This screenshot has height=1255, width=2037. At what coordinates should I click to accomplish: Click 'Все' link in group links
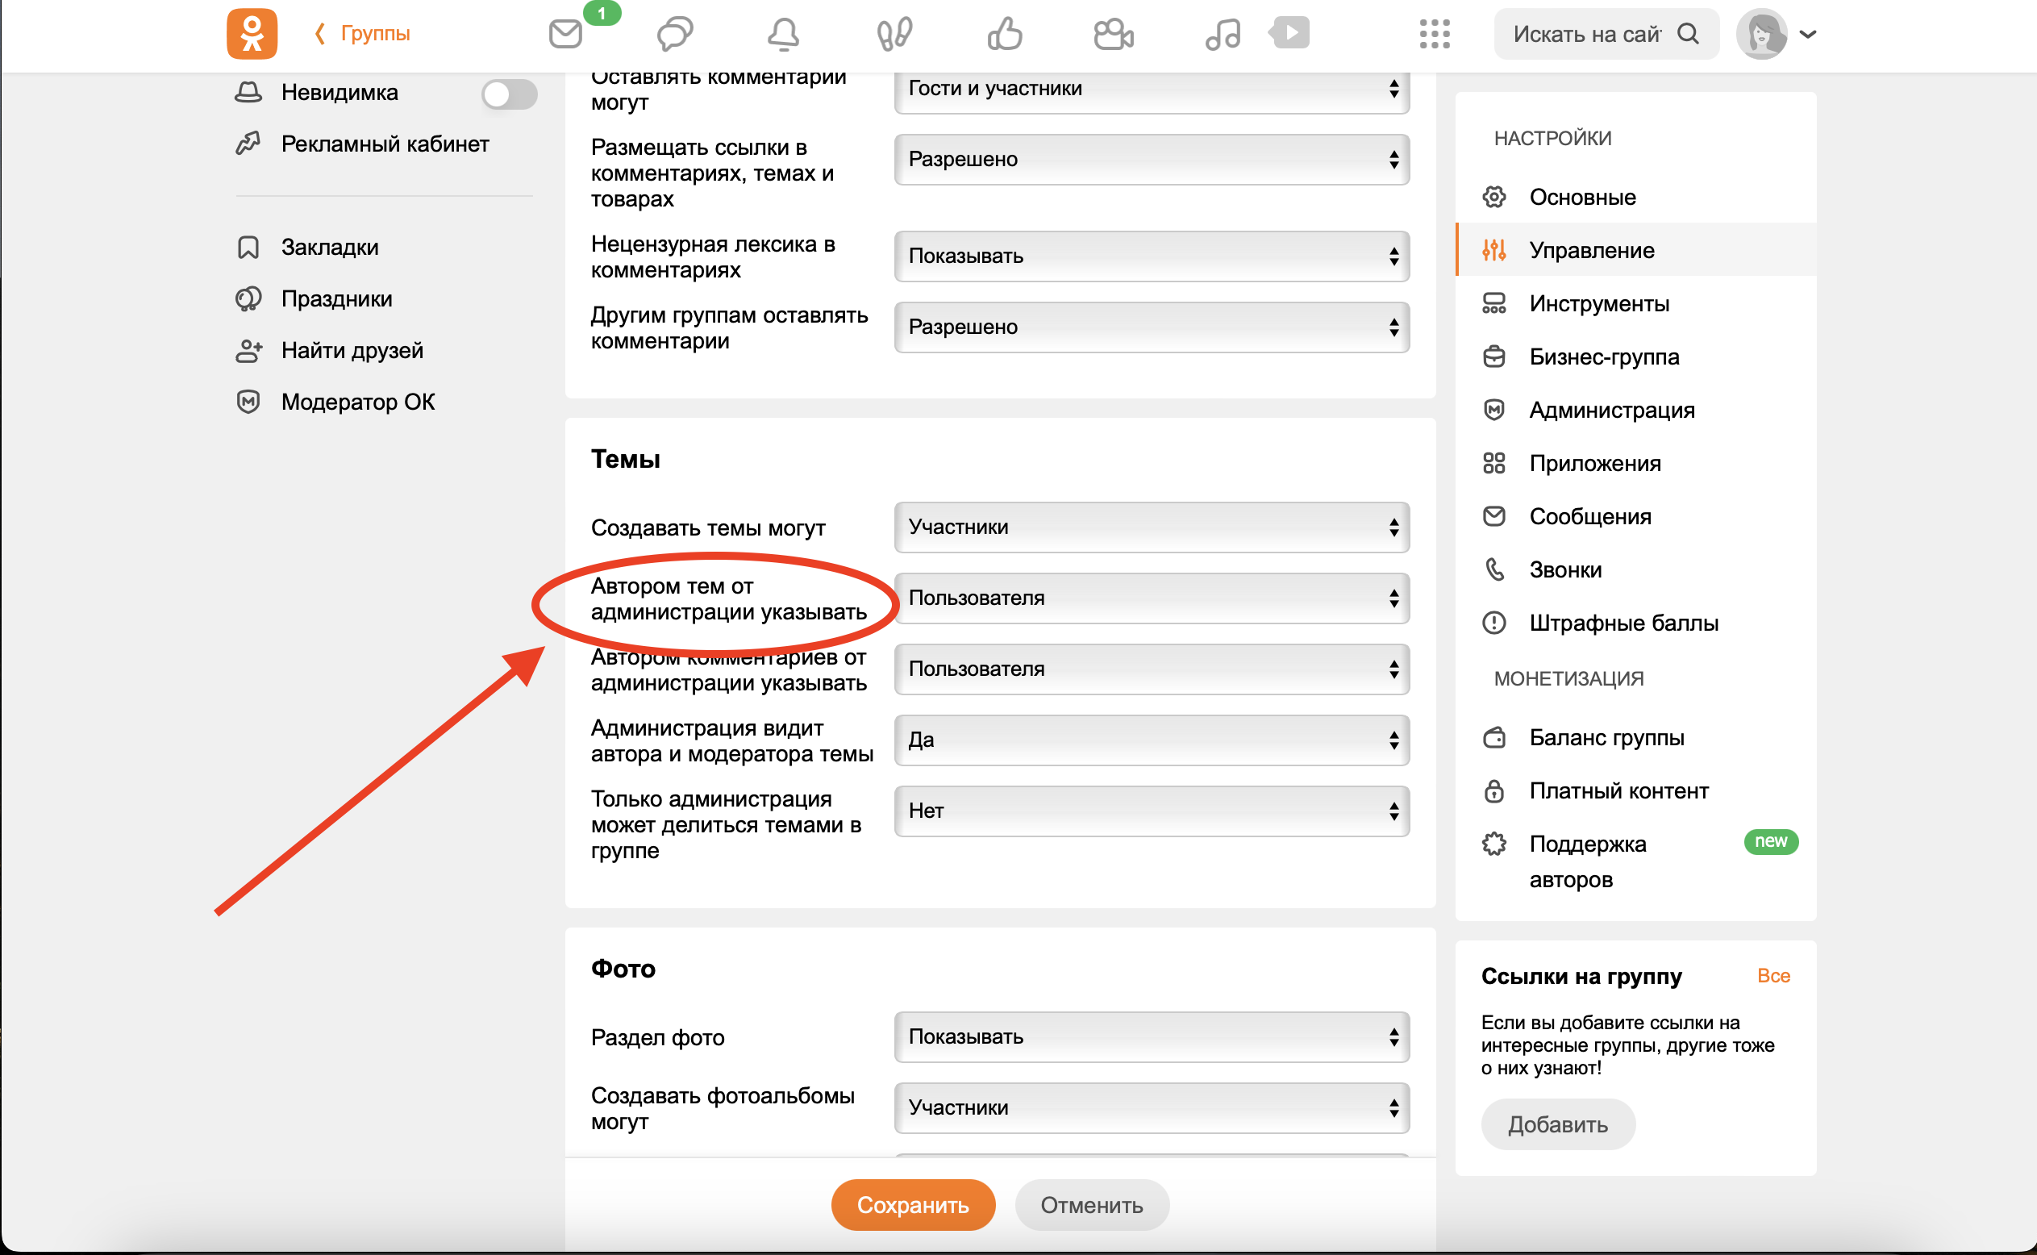pos(1772,976)
